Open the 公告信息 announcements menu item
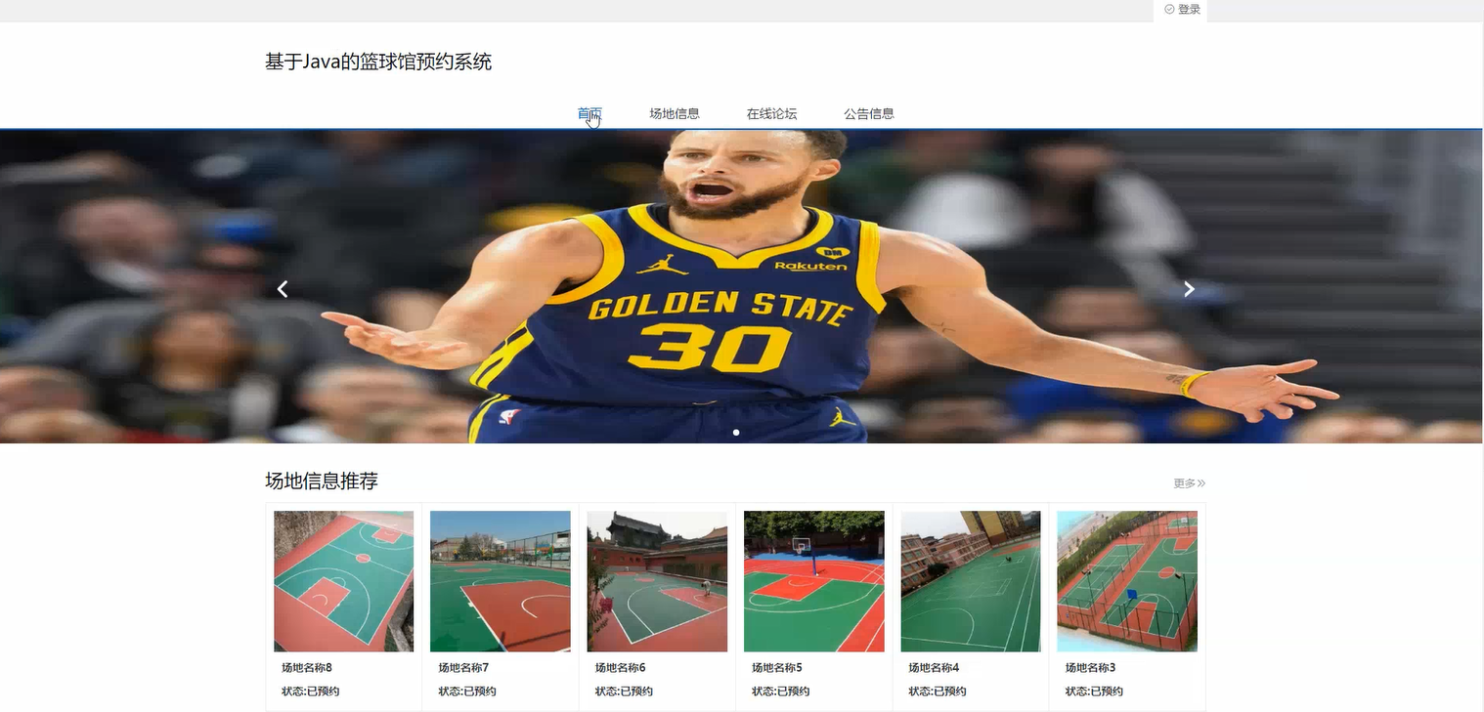 click(869, 113)
